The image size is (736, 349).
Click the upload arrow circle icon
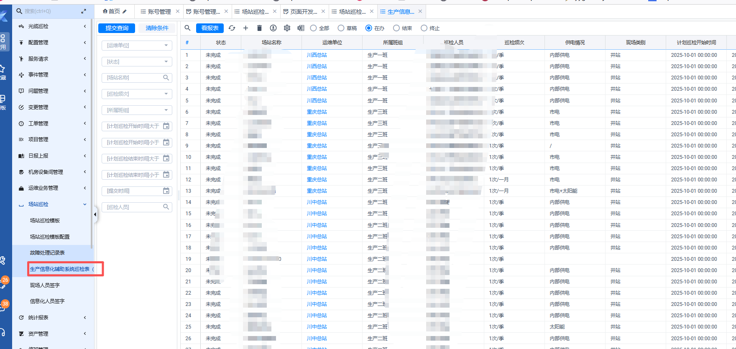pos(273,28)
